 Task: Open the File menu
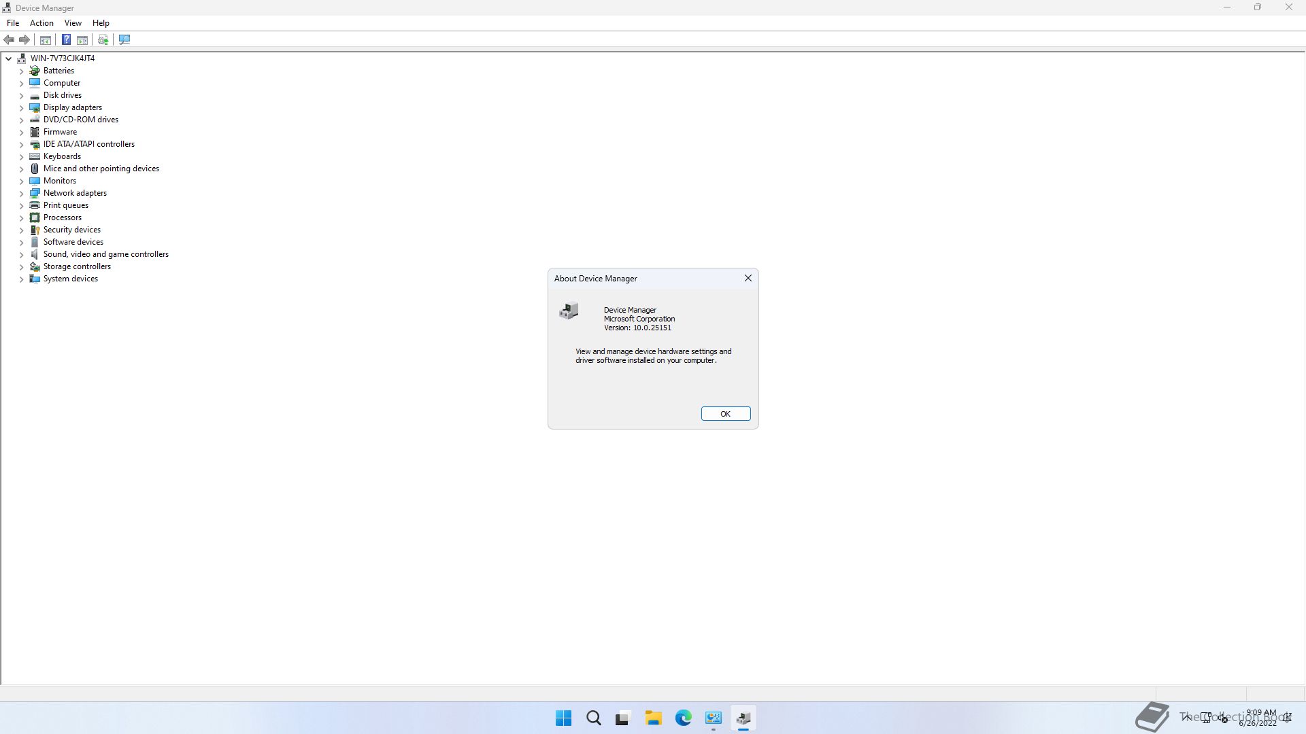[13, 23]
